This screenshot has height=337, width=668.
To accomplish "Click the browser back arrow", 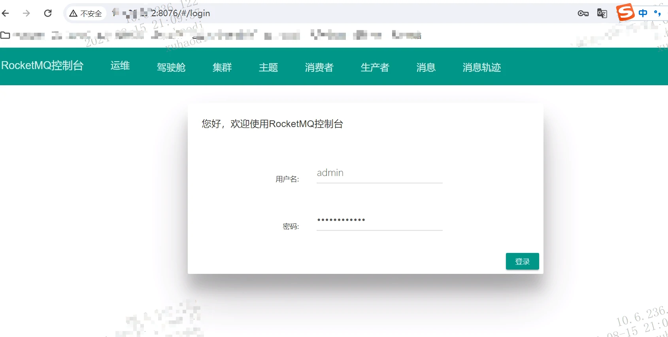I will tap(6, 13).
